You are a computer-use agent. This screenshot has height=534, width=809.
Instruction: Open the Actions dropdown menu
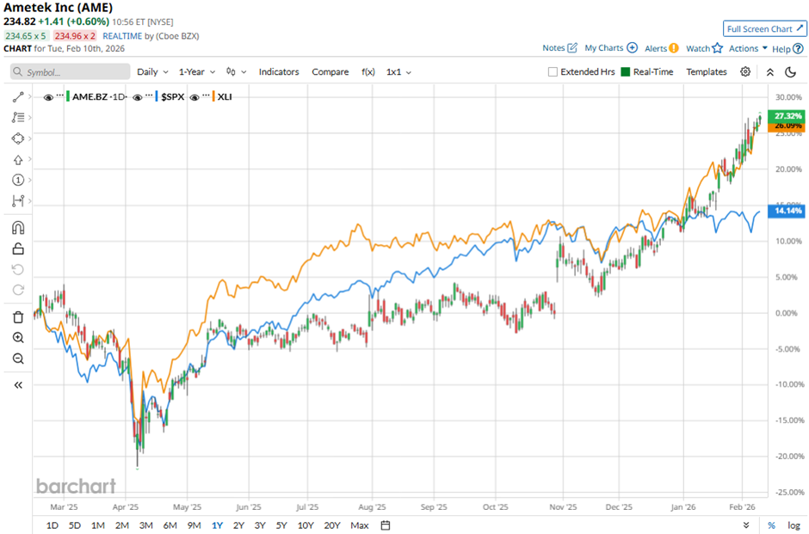coord(748,49)
